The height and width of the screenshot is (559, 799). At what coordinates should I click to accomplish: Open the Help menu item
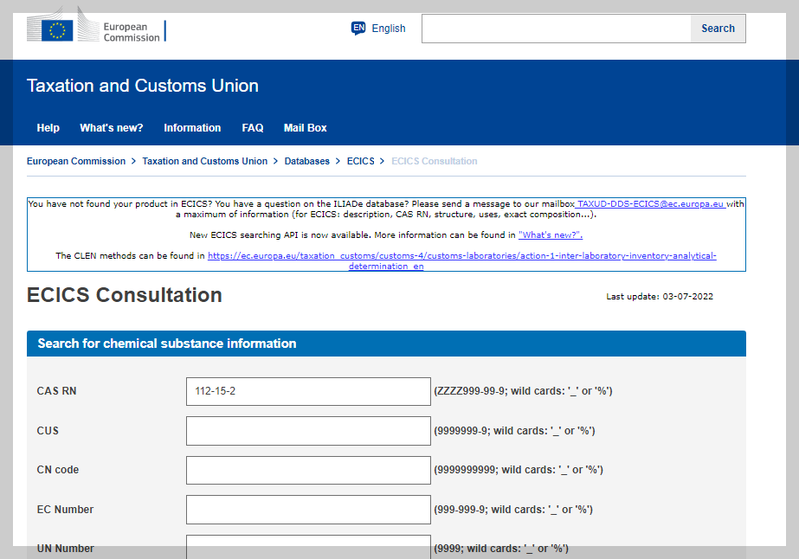pyautogui.click(x=48, y=128)
